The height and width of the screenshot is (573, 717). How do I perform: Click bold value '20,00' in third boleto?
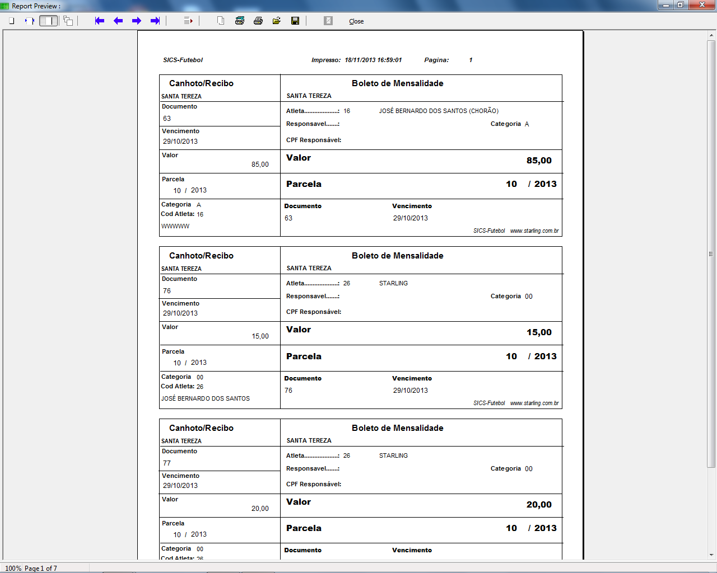[539, 505]
